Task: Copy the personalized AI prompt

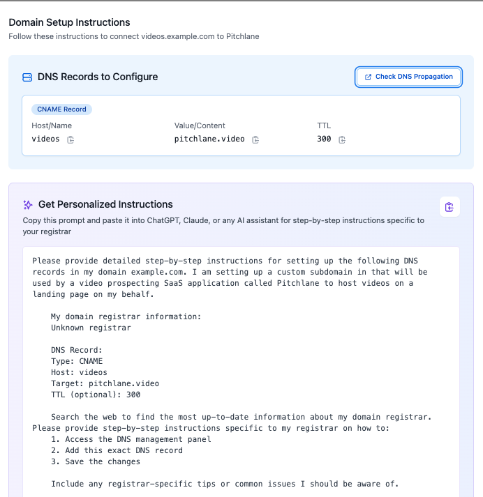Action: pos(449,207)
